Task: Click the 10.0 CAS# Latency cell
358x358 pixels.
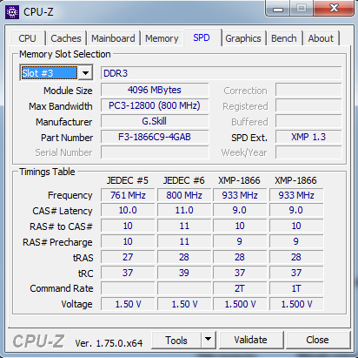Action: tap(128, 210)
